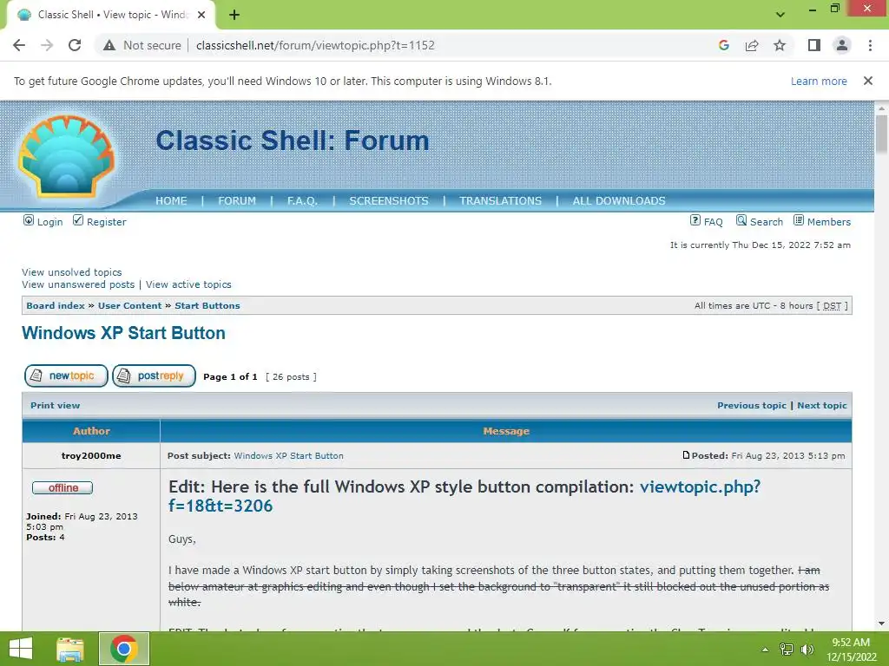The width and height of the screenshot is (889, 666).
Task: Open the Chrome side panel icon
Action: 814,45
